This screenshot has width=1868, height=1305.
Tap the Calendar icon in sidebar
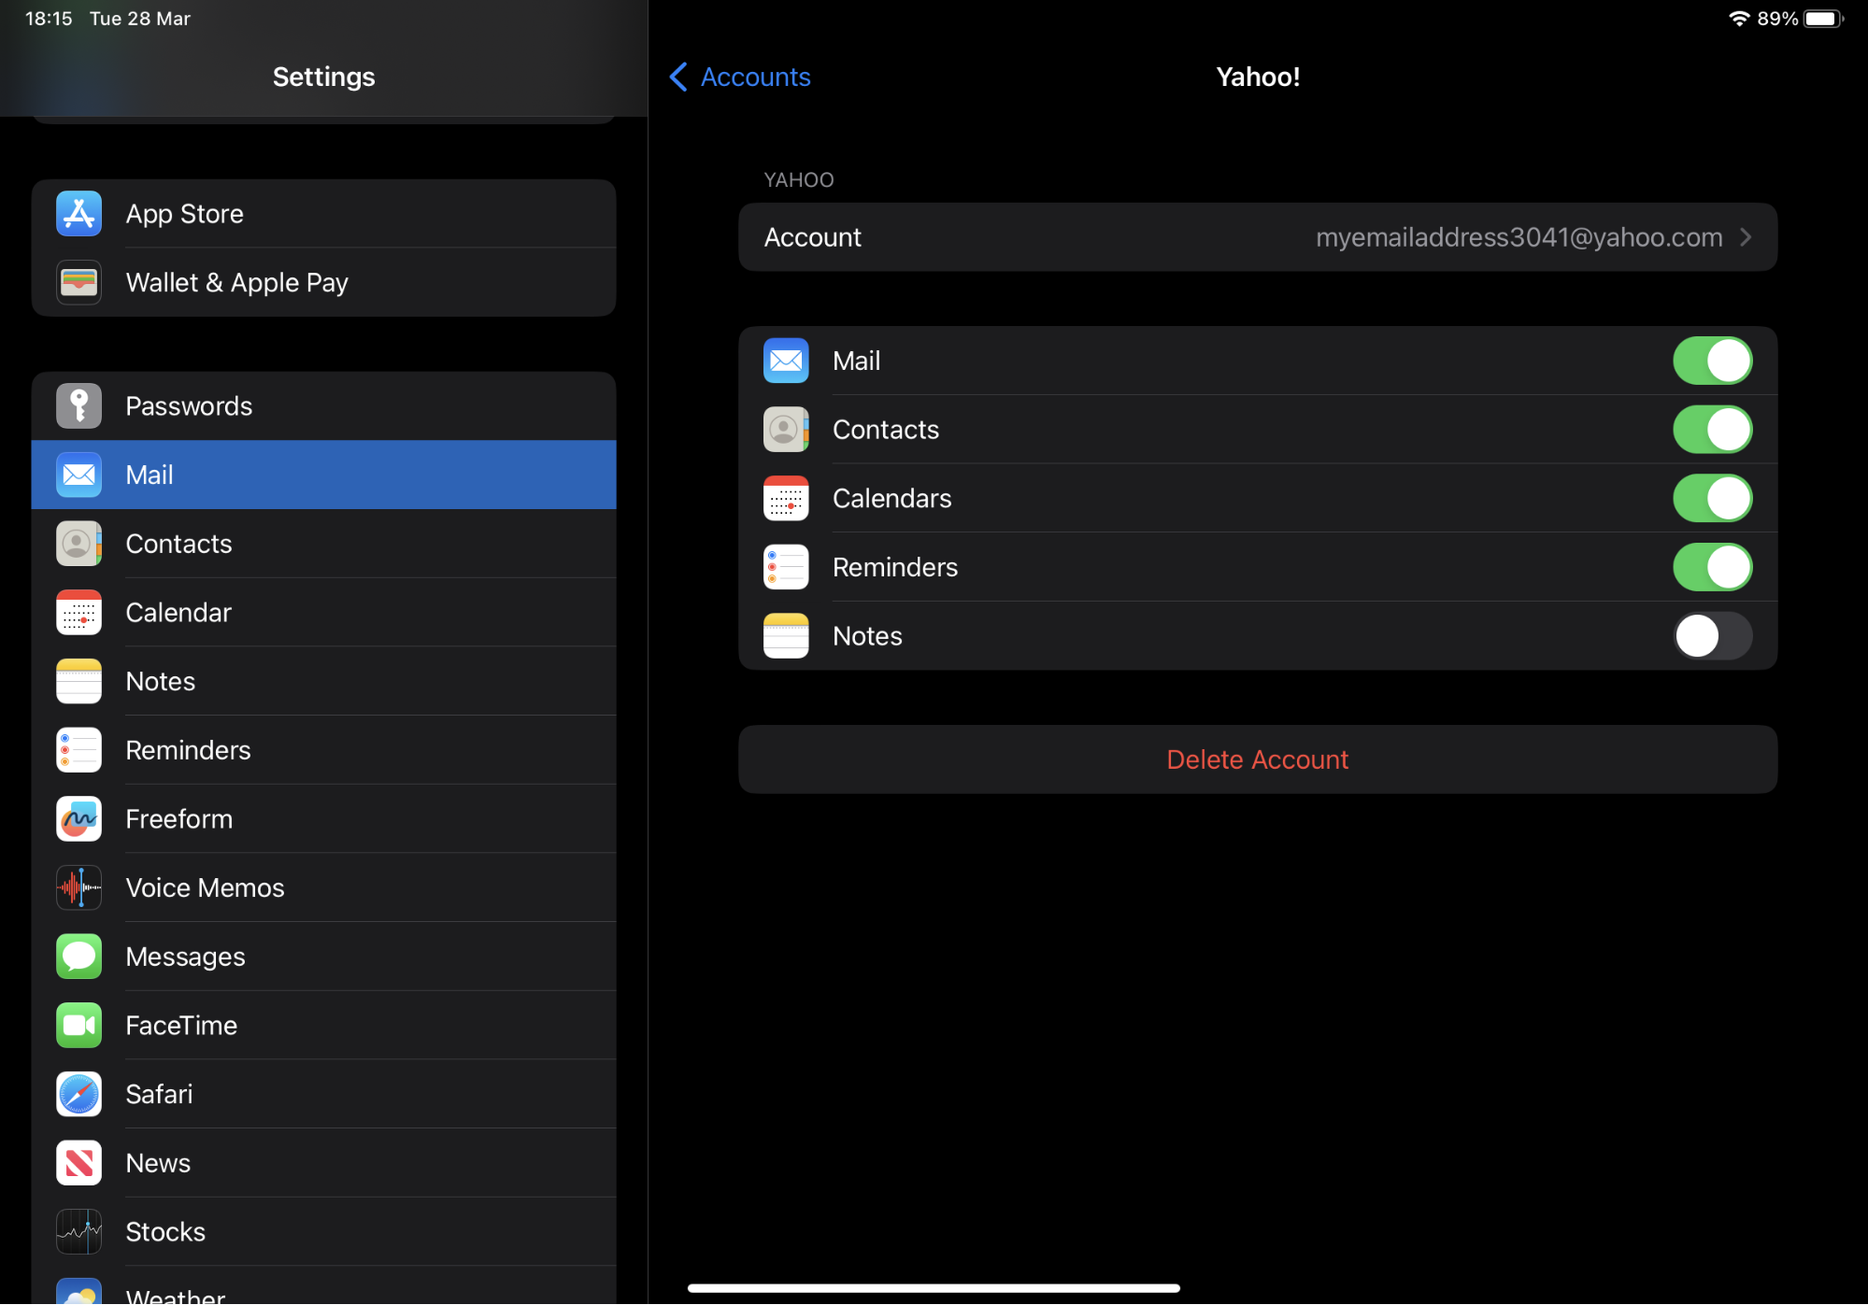[78, 613]
